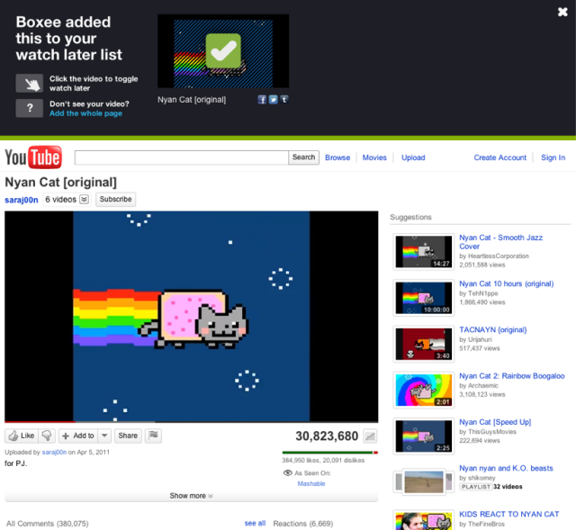Screen dimensions: 576x530
Task: Click the Nyan Cat video player
Action: click(191, 316)
